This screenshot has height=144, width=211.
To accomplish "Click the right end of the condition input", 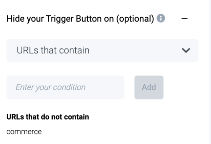I will point(120,87).
